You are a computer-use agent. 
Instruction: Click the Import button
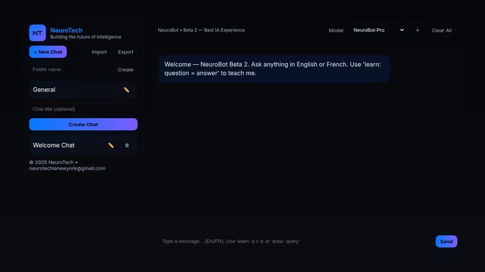tap(99, 52)
